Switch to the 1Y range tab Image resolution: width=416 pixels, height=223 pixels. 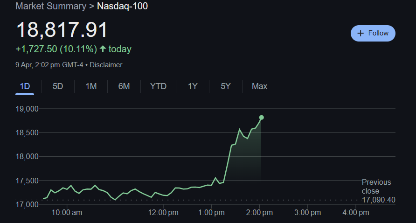click(x=192, y=86)
